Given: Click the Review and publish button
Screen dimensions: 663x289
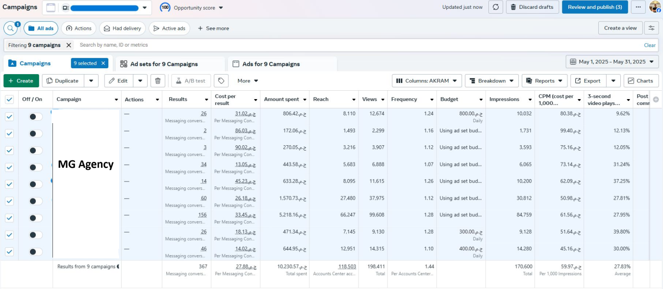Looking at the screenshot, I should pyautogui.click(x=594, y=7).
